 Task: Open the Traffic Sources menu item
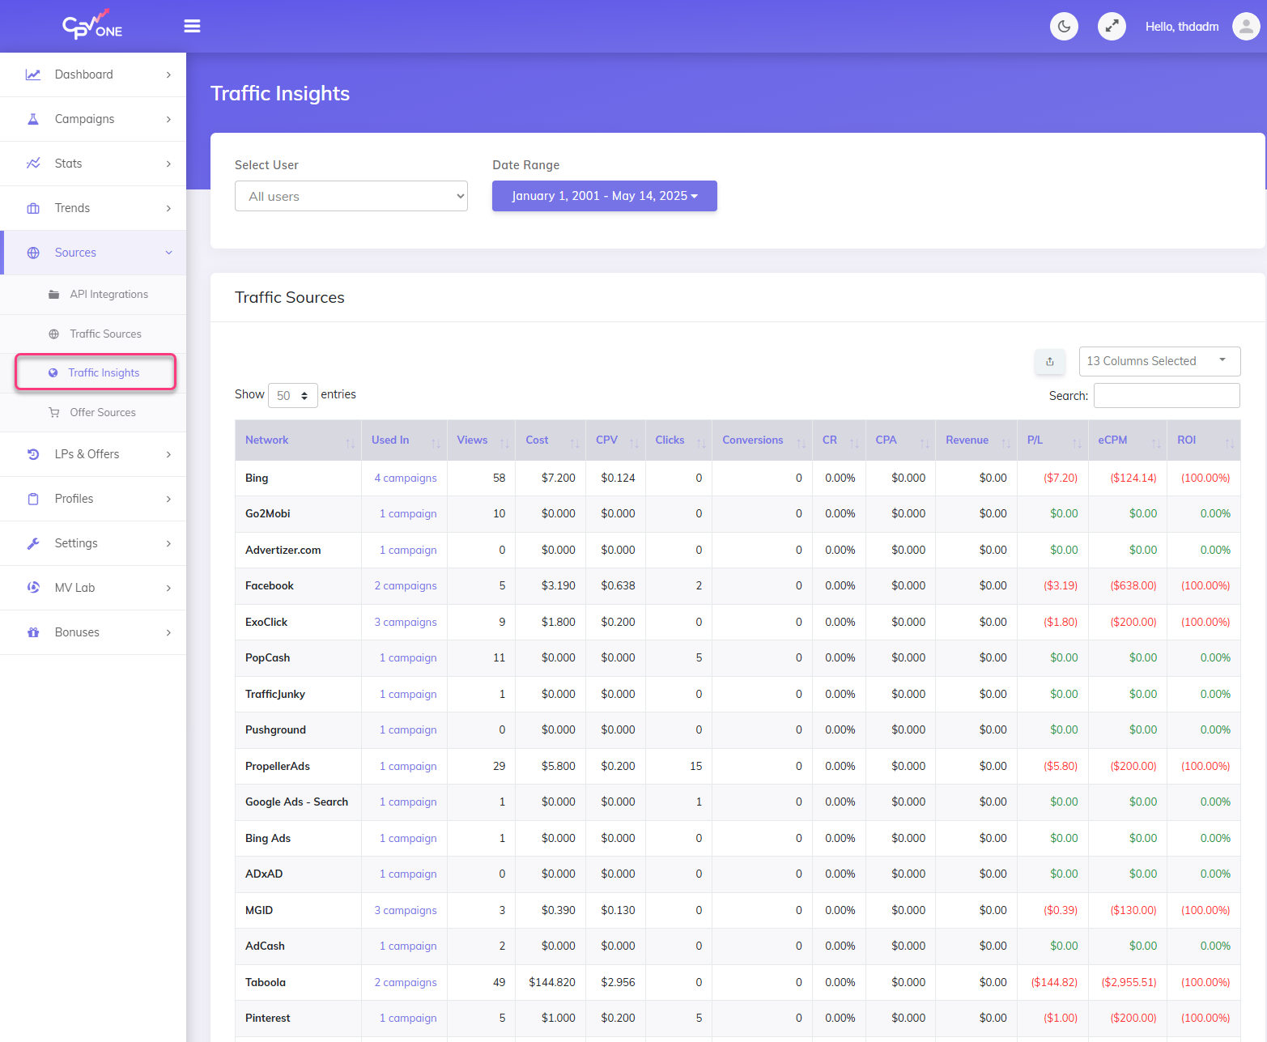click(x=105, y=334)
